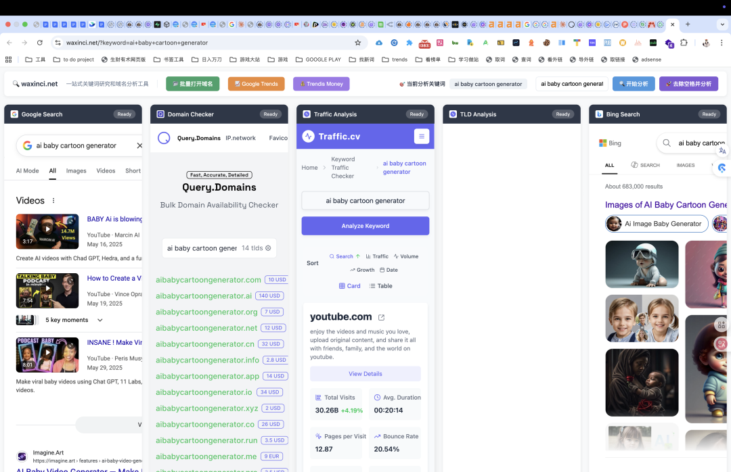Open Images of AI Baby Cartoon link
731x472 pixels.
click(x=665, y=204)
